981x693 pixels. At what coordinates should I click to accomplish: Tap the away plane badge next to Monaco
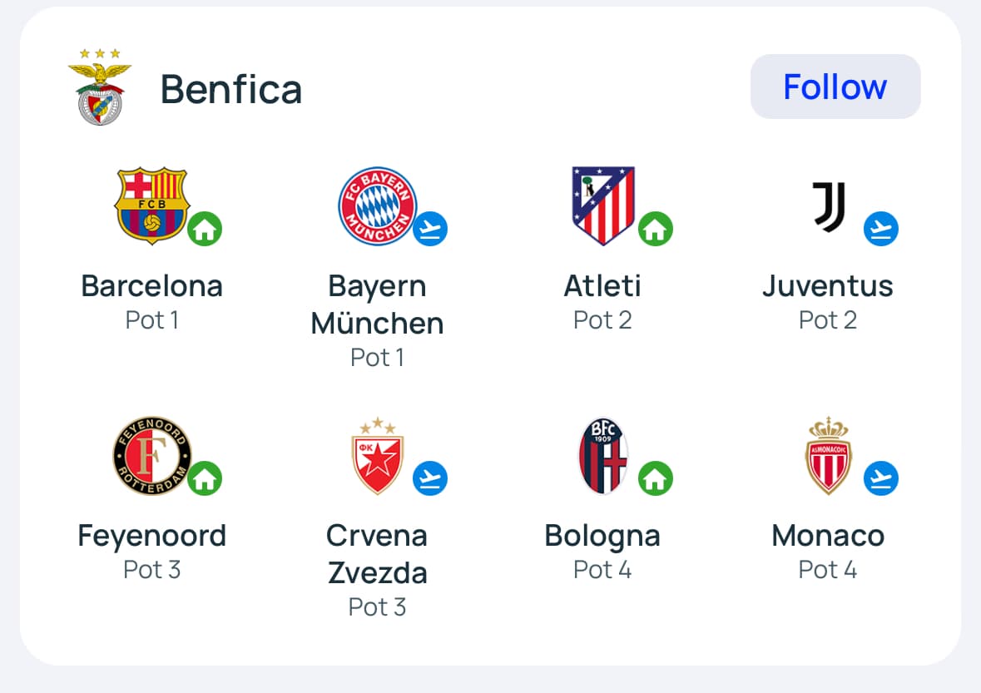coord(881,479)
